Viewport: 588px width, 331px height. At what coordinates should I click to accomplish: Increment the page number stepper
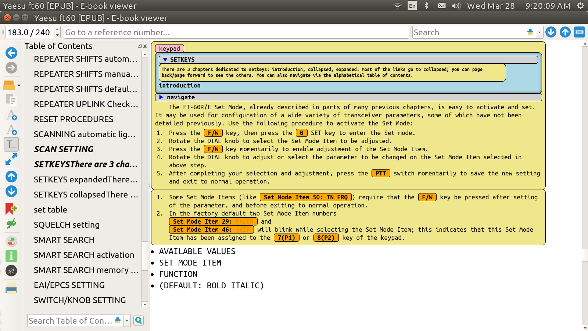coord(57,29)
